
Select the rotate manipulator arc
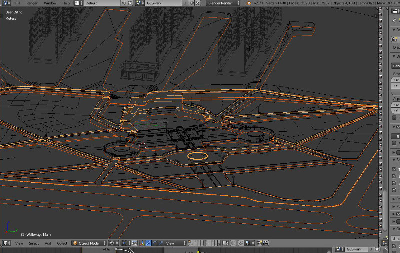pyautogui.click(x=154, y=243)
